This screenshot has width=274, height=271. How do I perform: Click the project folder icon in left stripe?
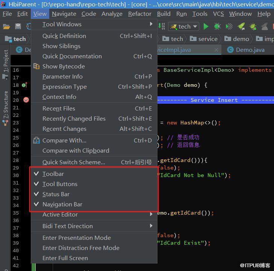tap(5, 77)
